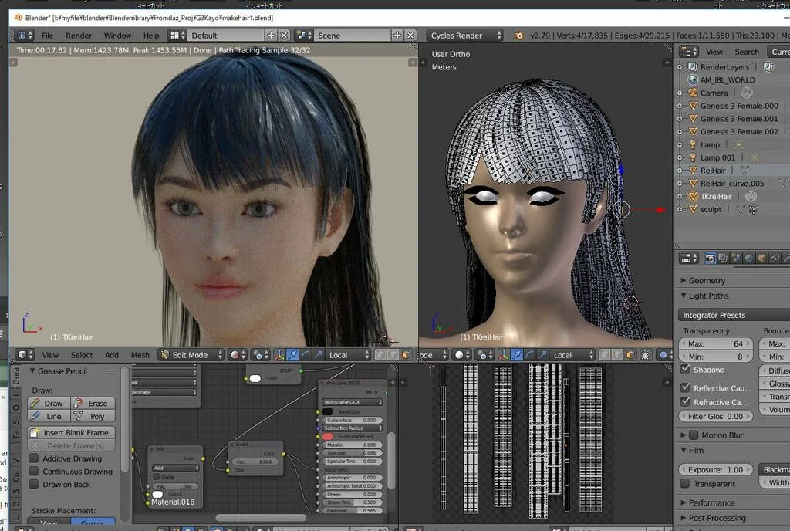Open Edit Mode dropdown
This screenshot has width=790, height=531.
coord(191,355)
